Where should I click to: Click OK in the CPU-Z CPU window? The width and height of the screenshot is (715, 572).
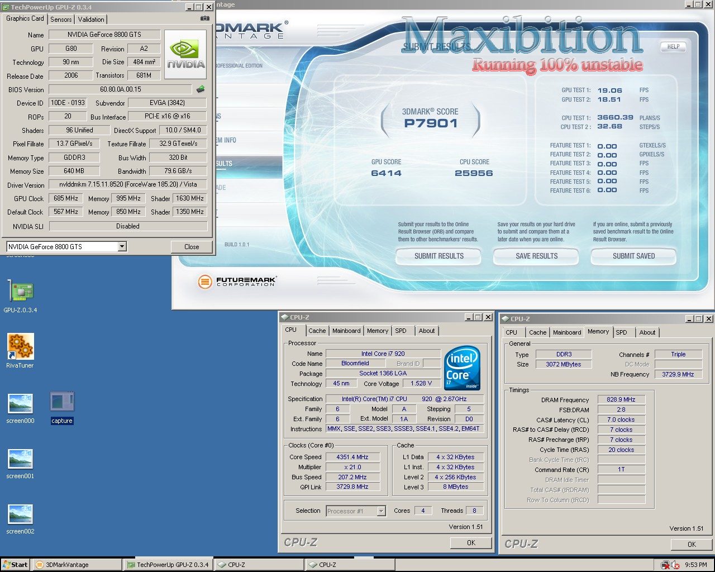pos(471,542)
